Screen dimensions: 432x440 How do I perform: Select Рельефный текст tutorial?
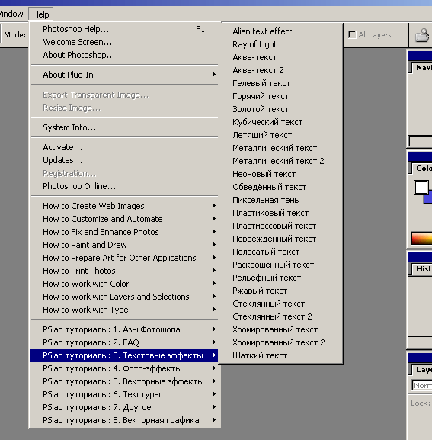281,278
